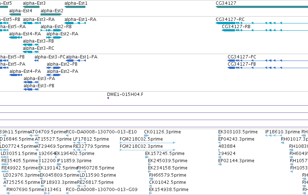Click EST AT25256.5prime
Image resolution: width=308 pixels, height=195 pixels.
(x=22, y=182)
